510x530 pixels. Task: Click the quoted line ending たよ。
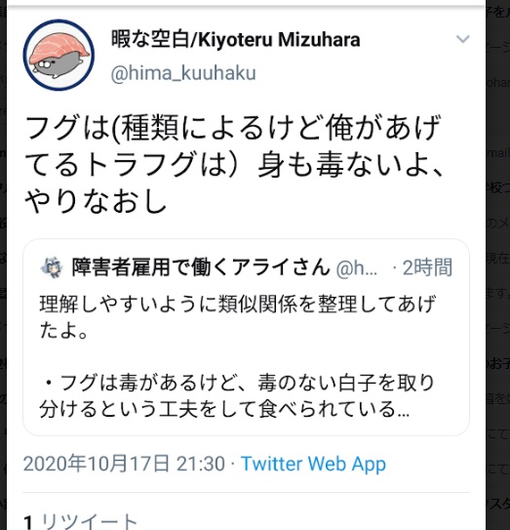point(64,331)
